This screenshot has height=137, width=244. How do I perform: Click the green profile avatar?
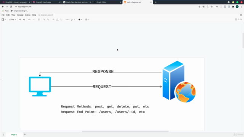pyautogui.click(x=237, y=7)
